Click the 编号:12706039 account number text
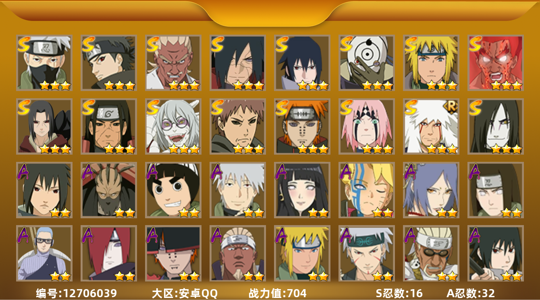Screen dimensions: 540x300 (x=77, y=293)
